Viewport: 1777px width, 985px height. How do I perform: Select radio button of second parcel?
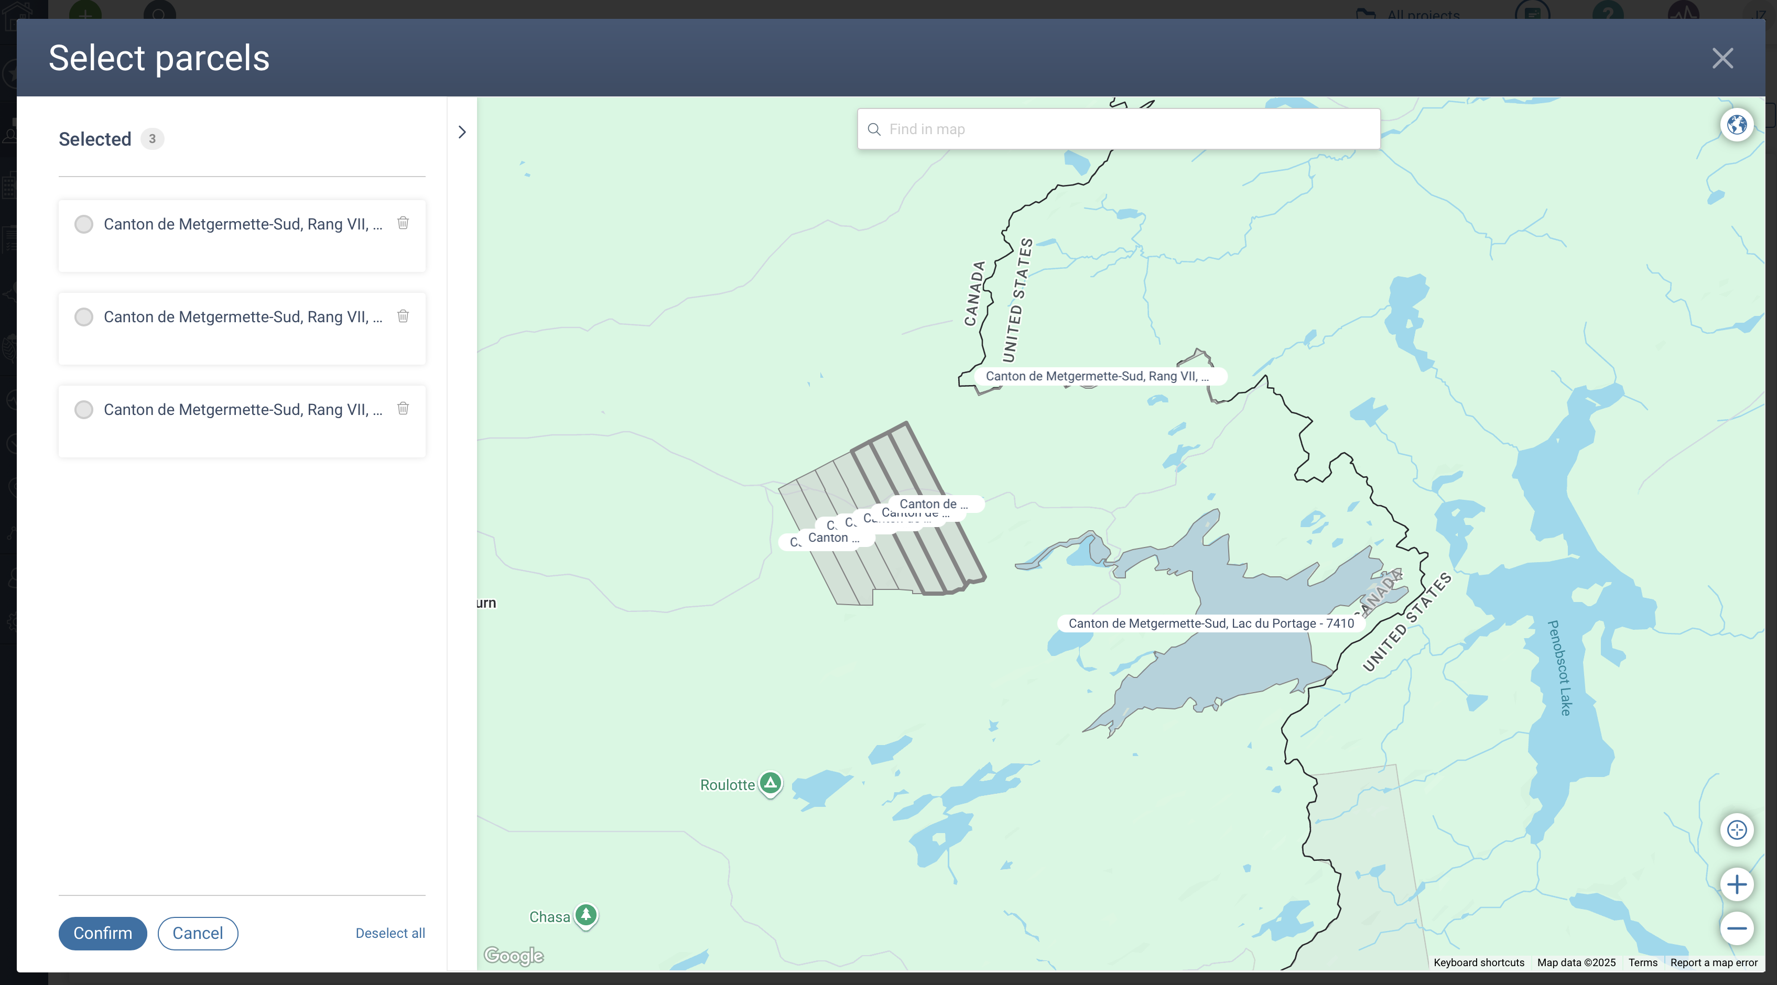click(83, 317)
